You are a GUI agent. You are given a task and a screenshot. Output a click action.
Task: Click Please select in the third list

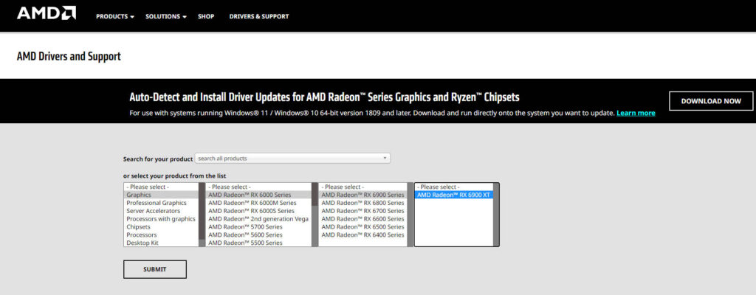(362, 187)
